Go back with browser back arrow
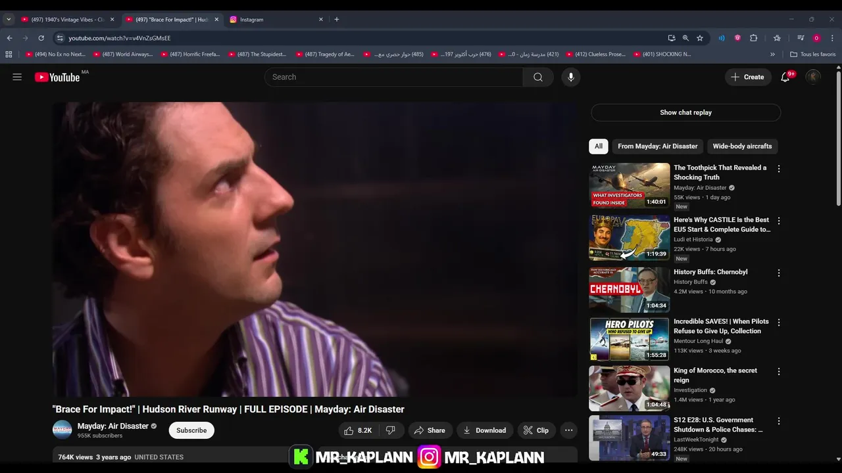The width and height of the screenshot is (842, 473). click(9, 38)
